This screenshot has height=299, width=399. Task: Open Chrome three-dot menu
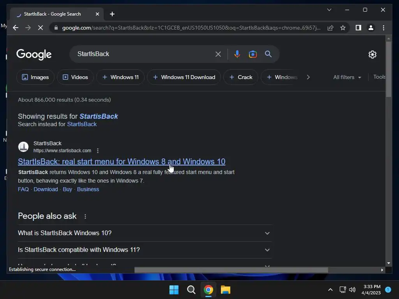click(x=383, y=28)
